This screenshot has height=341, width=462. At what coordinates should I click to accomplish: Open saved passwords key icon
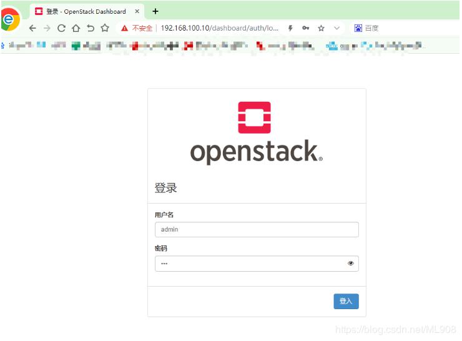point(305,28)
